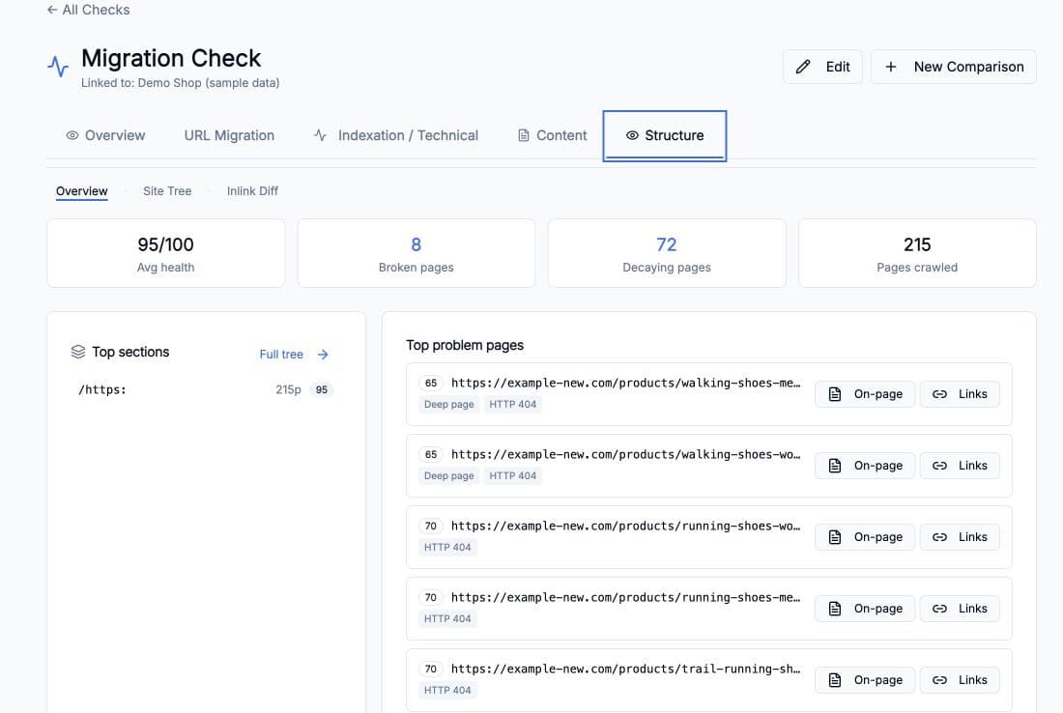
Task: Click the 95/100 Avg health card
Action: (166, 253)
